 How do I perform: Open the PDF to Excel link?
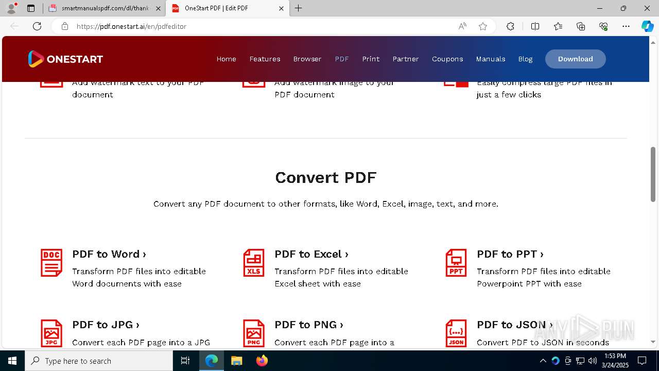pyautogui.click(x=311, y=254)
